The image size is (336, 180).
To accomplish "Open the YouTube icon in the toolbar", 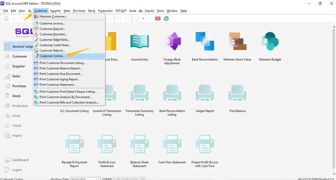I will [x=158, y=19].
